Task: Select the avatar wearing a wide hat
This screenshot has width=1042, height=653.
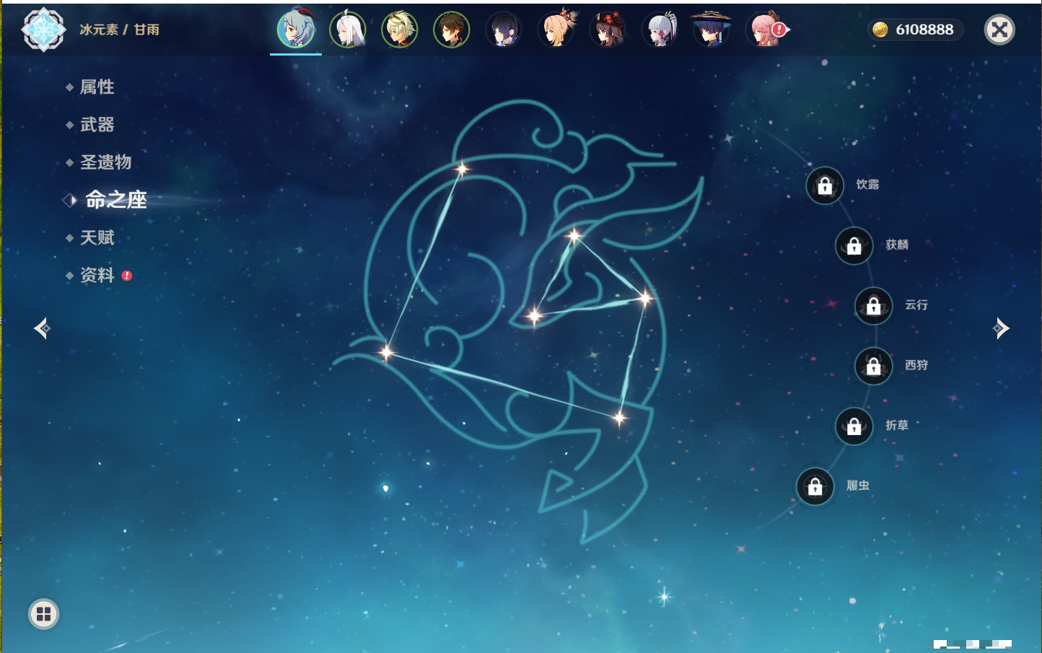Action: pyautogui.click(x=712, y=30)
